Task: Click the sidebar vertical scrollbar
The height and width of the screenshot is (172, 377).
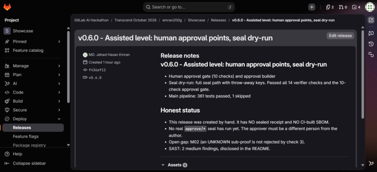Action: (x=68, y=67)
